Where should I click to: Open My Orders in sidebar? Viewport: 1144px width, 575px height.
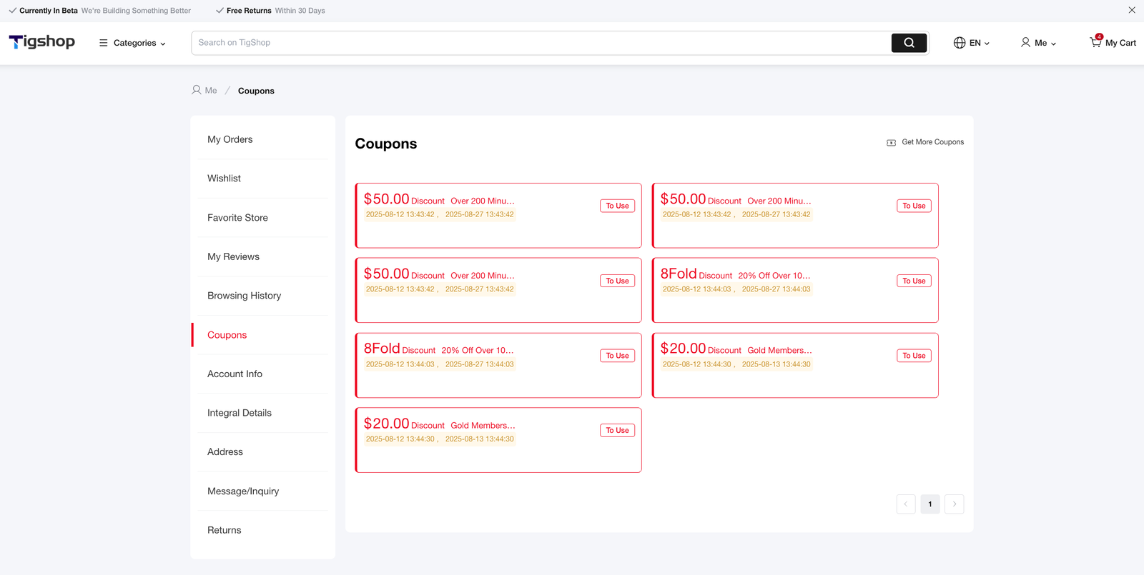230,139
